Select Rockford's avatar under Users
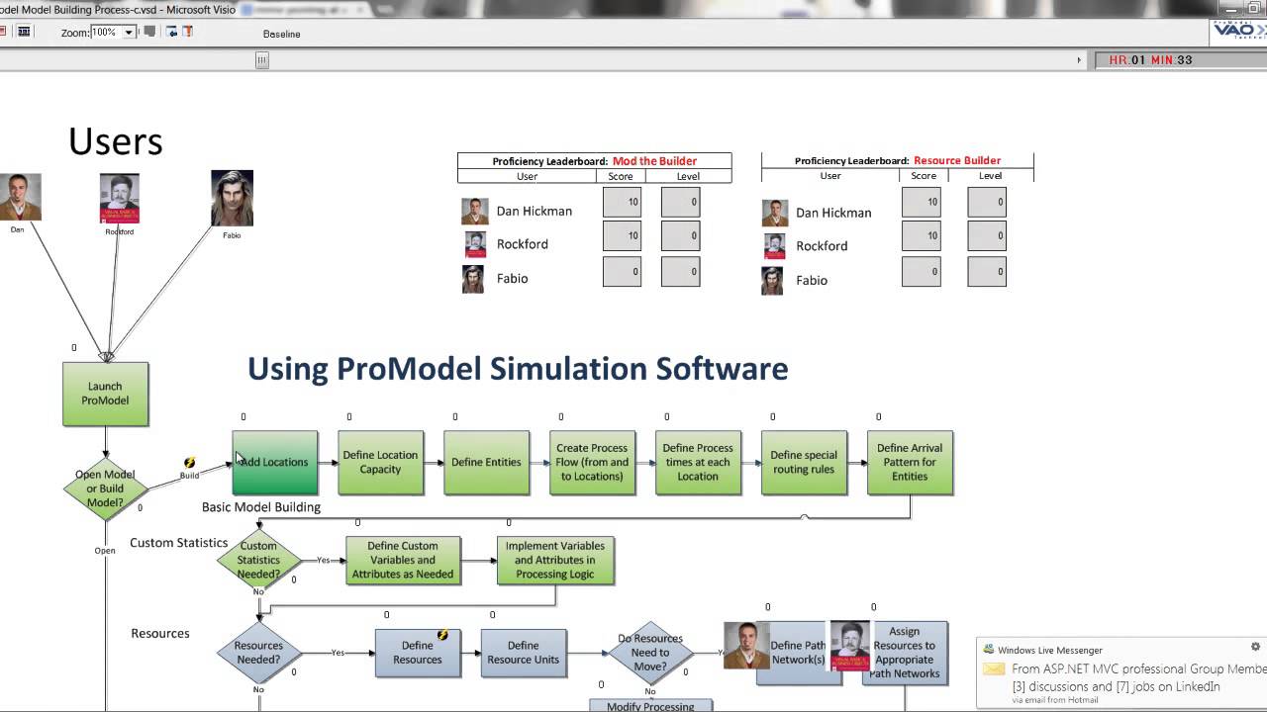Viewport: 1267px width, 712px height. coord(119,198)
